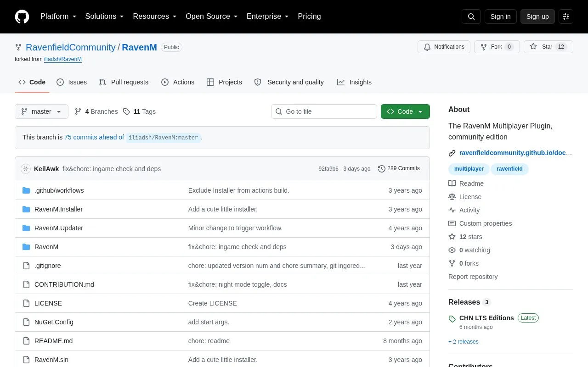Click the link icon beside repository website
This screenshot has width=588, height=367.
(x=452, y=153)
